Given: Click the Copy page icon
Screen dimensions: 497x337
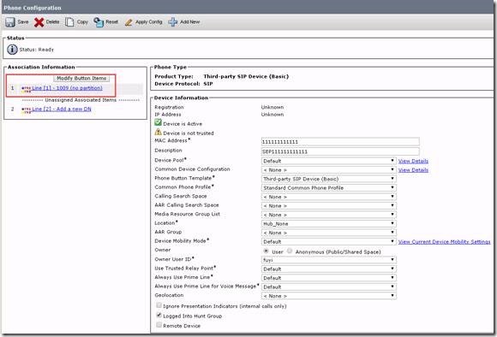Looking at the screenshot, I should 69,22.
